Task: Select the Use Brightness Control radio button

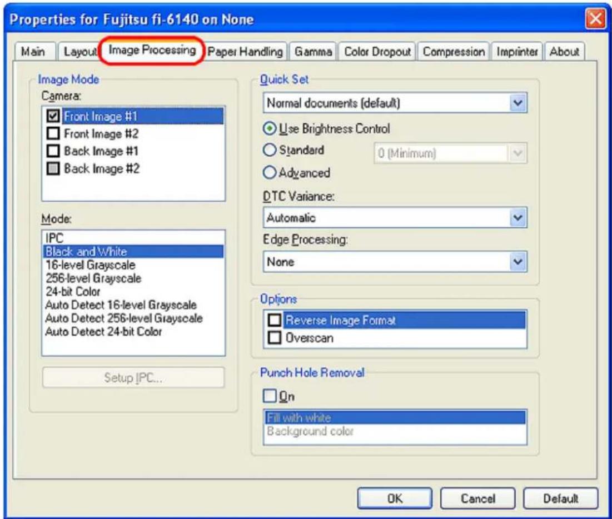Action: click(x=270, y=128)
